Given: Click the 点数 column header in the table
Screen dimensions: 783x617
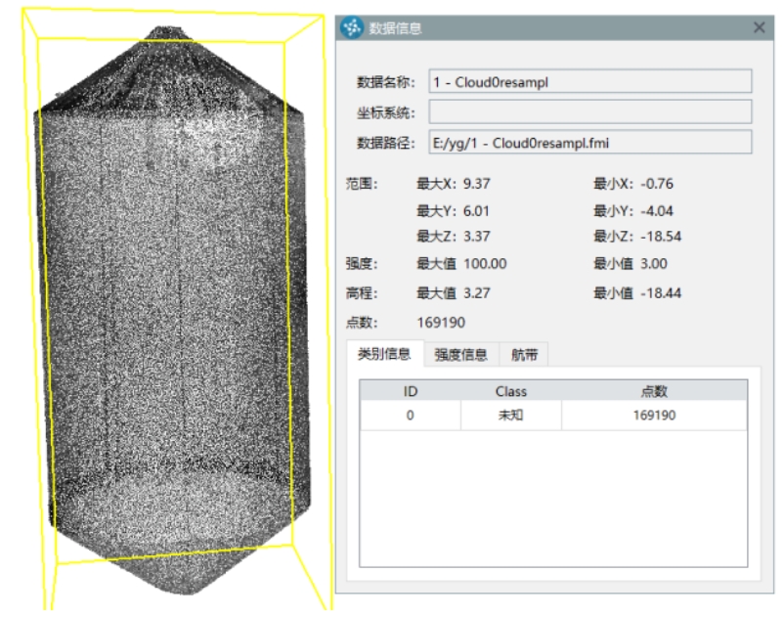Looking at the screenshot, I should click(x=654, y=391).
